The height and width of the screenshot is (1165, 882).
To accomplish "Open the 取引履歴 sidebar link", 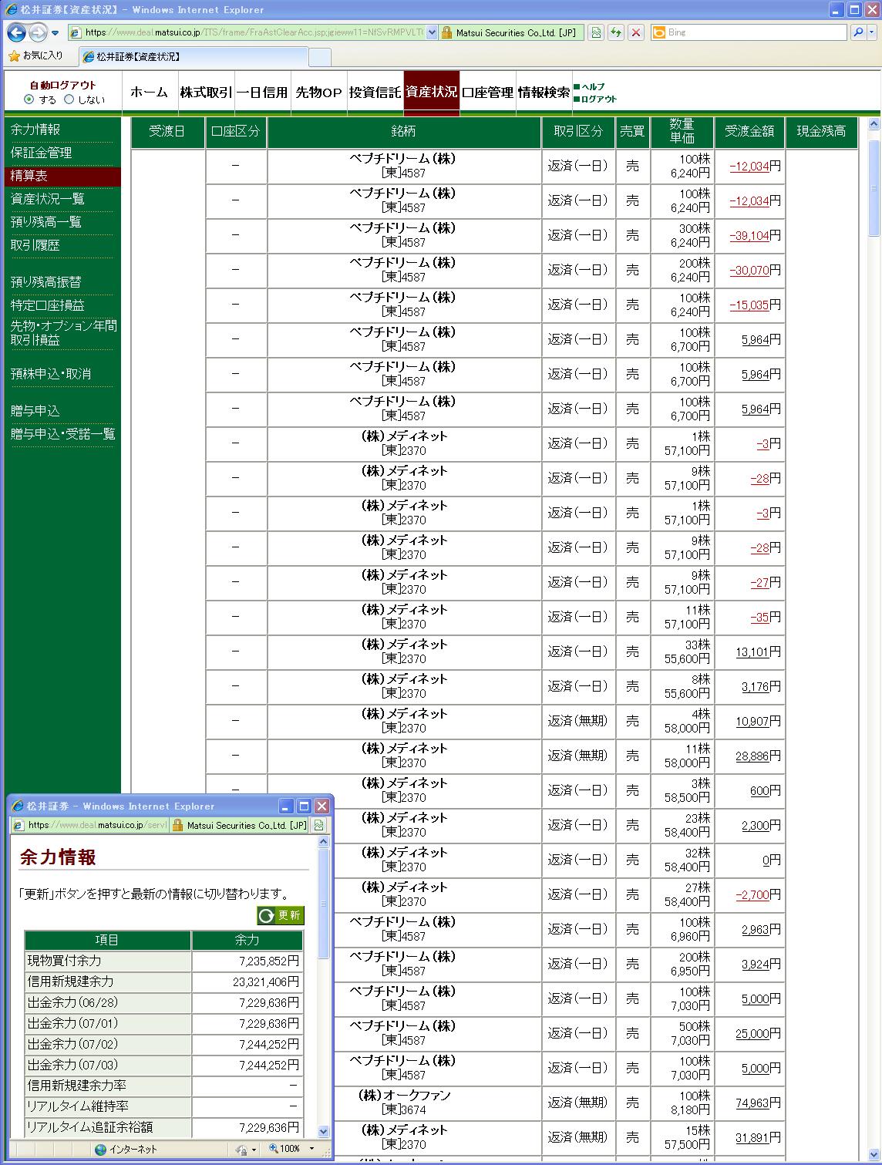I will pos(35,245).
